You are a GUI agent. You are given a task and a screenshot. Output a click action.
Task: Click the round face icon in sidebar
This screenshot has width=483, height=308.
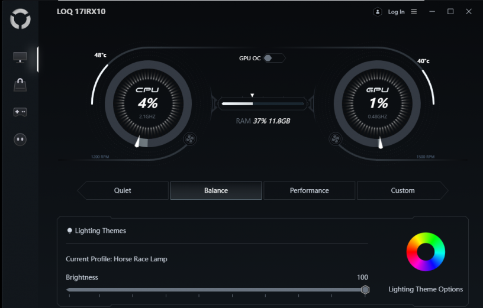pyautogui.click(x=20, y=140)
